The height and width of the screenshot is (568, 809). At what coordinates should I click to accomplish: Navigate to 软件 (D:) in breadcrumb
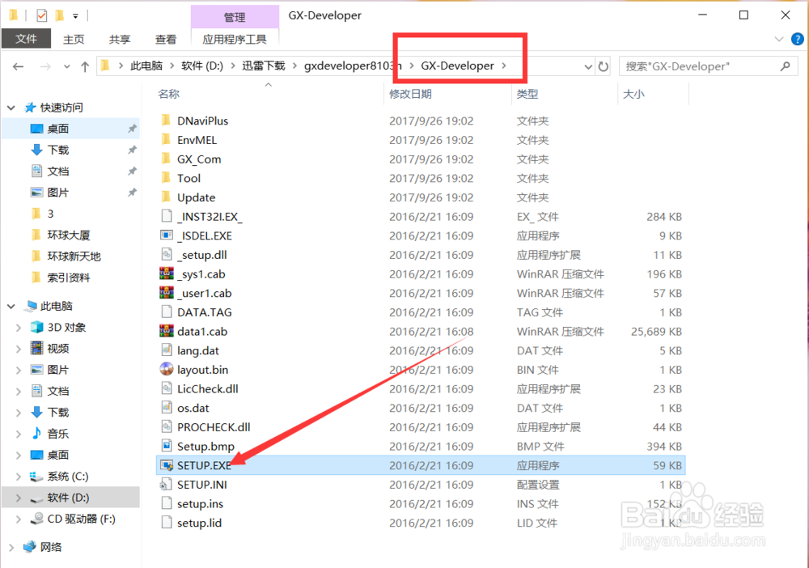(202, 66)
